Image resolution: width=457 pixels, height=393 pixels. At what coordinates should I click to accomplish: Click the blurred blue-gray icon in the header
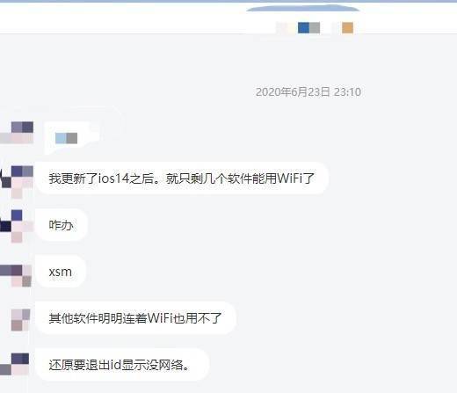point(308,28)
